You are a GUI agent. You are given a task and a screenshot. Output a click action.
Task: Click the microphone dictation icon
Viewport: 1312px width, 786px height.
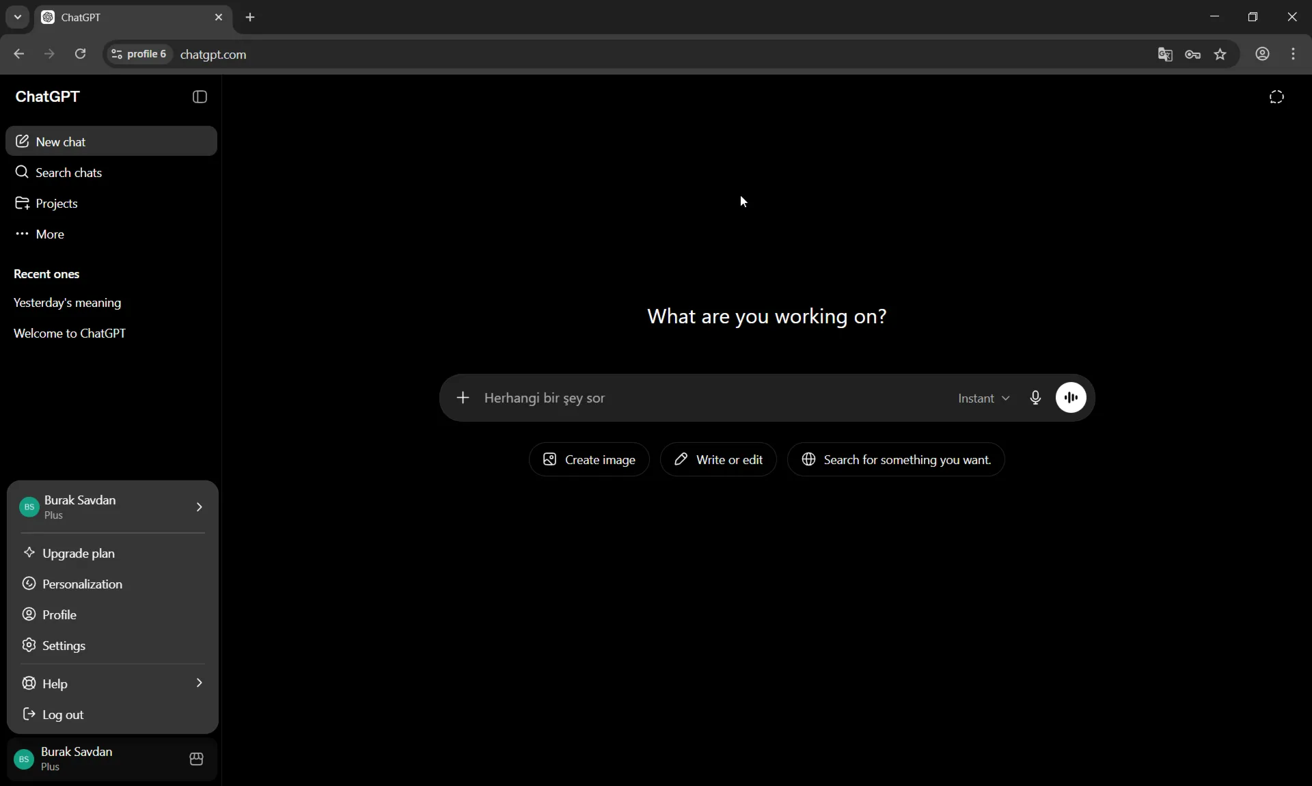(1035, 398)
